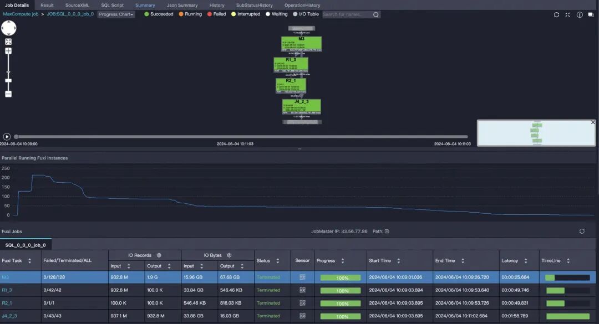This screenshot has height=324, width=599.
Task: Open the Sensor icon for M3 row
Action: [x=303, y=277]
